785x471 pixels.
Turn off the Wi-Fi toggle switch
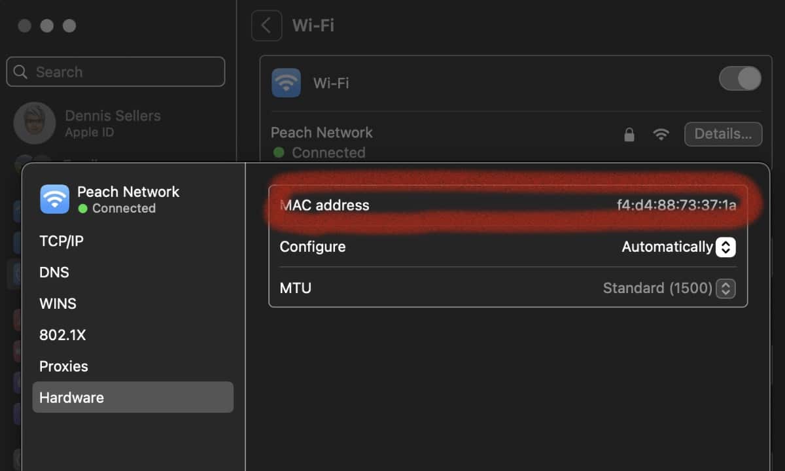(740, 79)
